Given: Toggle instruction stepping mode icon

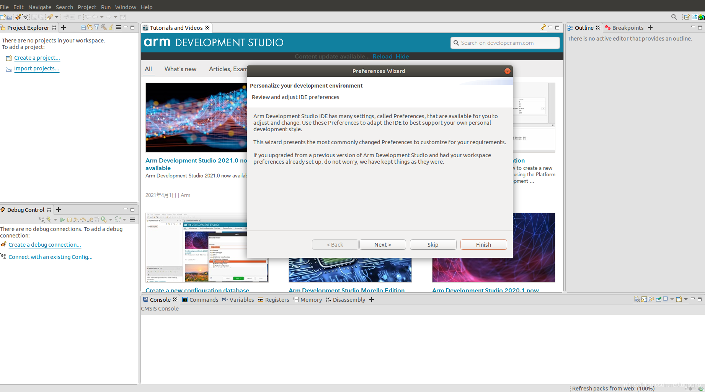Looking at the screenshot, I should pos(97,220).
